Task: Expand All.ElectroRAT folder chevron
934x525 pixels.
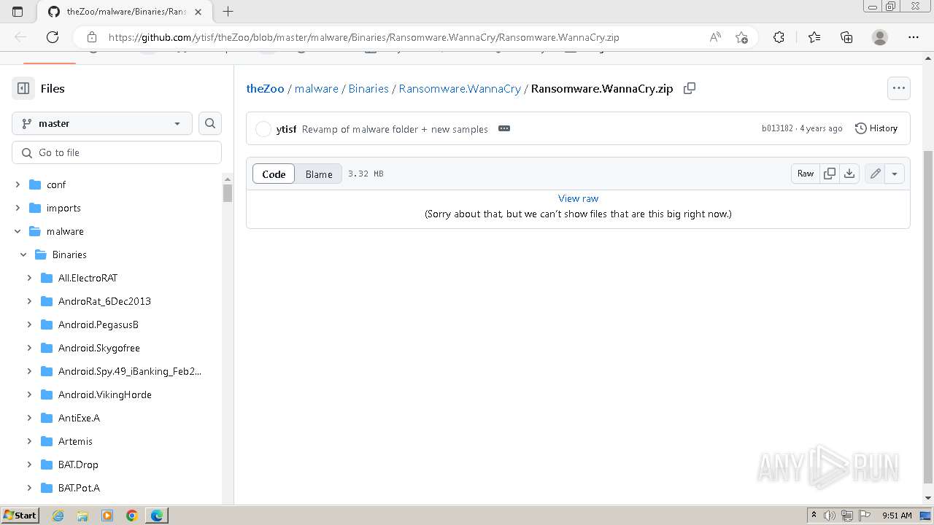Action: (29, 278)
